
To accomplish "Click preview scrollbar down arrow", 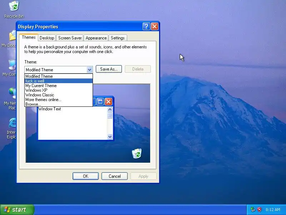I will pyautogui.click(x=110, y=137).
